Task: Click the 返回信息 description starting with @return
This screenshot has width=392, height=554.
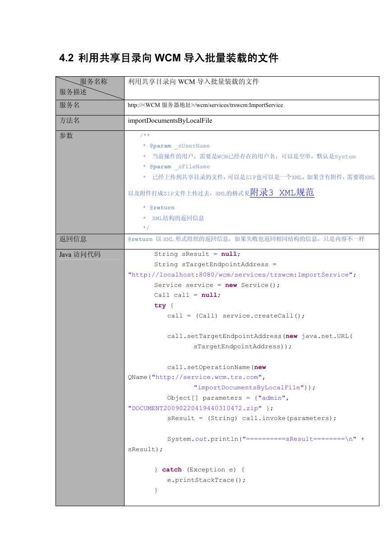Action: point(246,239)
